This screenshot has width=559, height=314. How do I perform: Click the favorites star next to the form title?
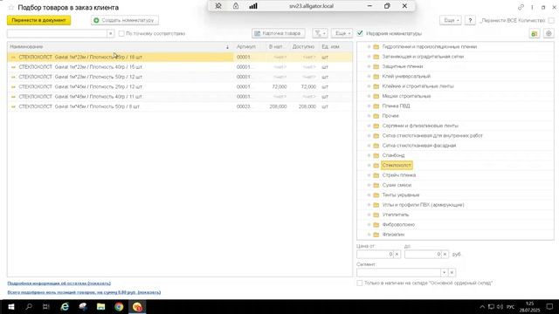pos(11,8)
